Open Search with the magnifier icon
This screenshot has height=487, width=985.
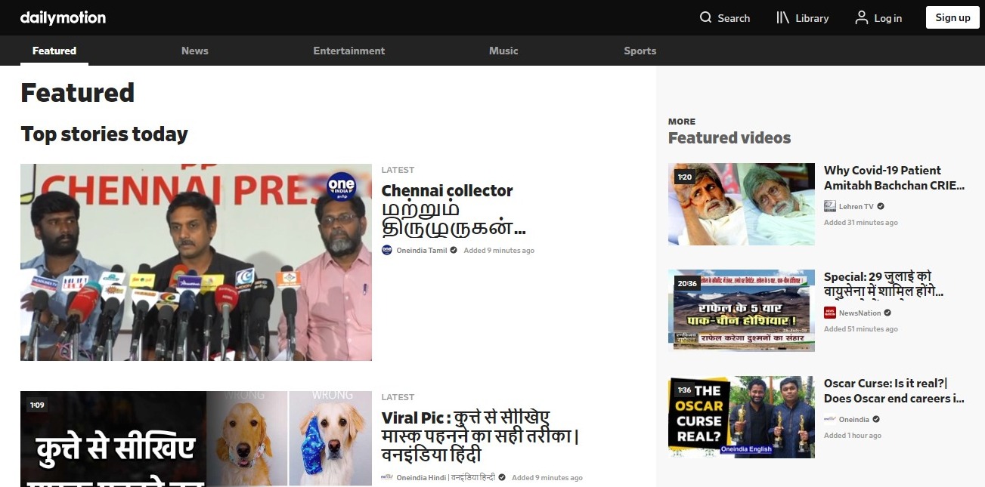coord(706,17)
